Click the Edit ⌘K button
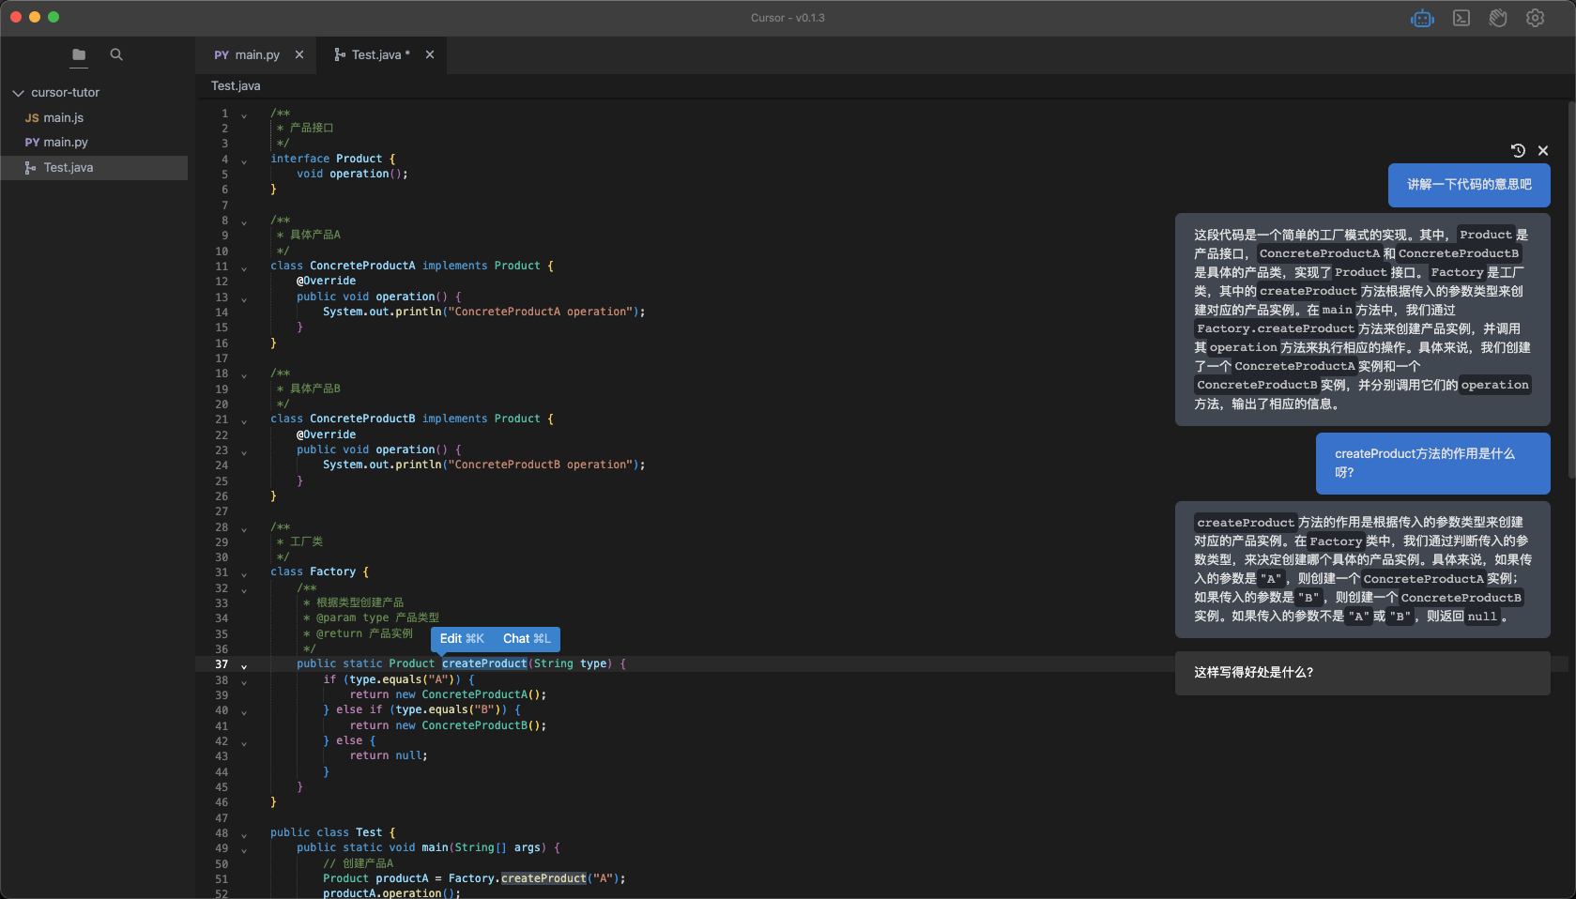The image size is (1576, 899). [x=462, y=639]
